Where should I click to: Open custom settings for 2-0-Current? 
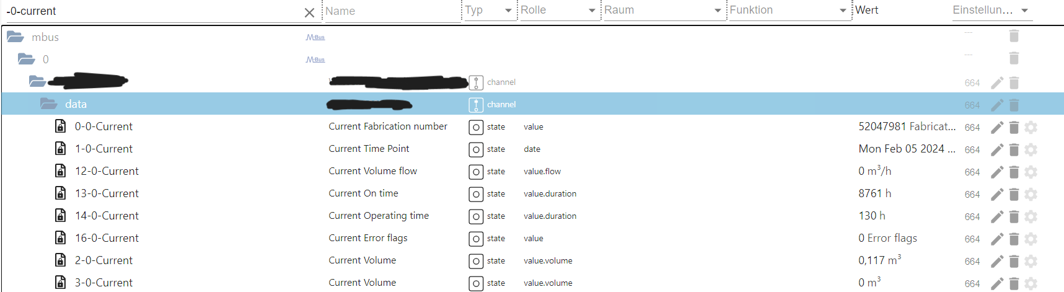tap(1031, 262)
